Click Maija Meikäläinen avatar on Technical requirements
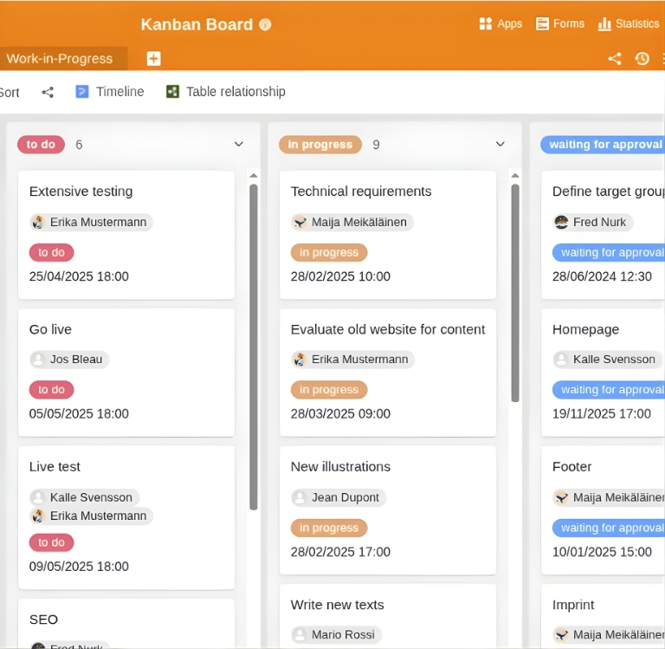This screenshot has height=649, width=665. pos(300,222)
